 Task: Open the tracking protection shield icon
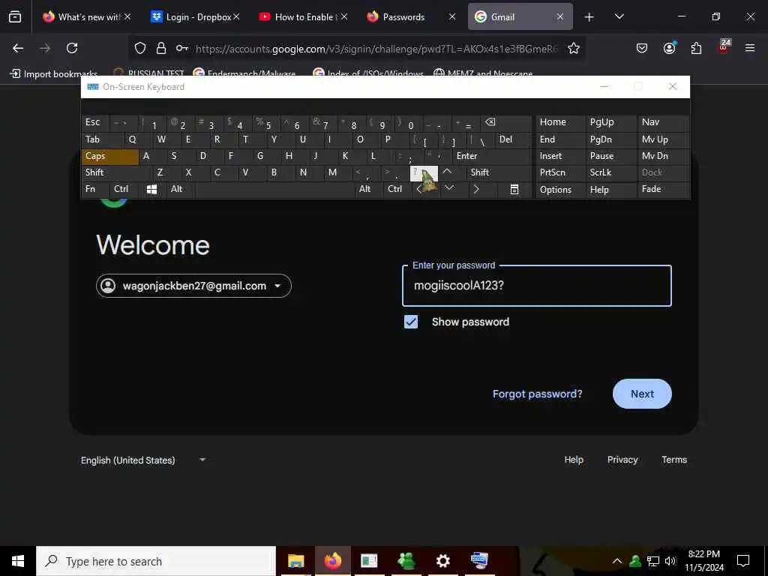click(140, 48)
